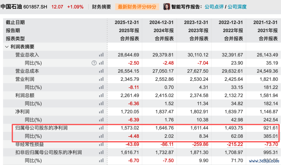The image size is (281, 165).
Task: Click 合并报表 under 2024年报
Action: [x=164, y=39]
